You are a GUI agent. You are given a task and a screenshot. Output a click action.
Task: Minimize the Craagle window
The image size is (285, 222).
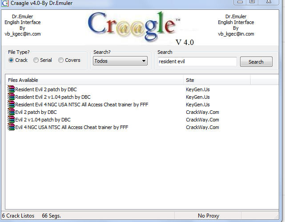click(240, 2)
